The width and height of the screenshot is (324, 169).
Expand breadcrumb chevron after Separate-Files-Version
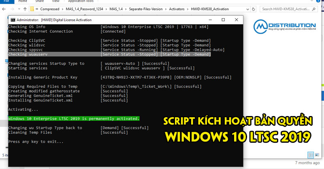(166, 9)
